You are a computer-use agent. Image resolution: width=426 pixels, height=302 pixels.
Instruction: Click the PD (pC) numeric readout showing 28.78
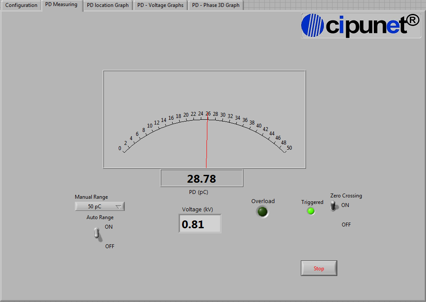point(201,178)
